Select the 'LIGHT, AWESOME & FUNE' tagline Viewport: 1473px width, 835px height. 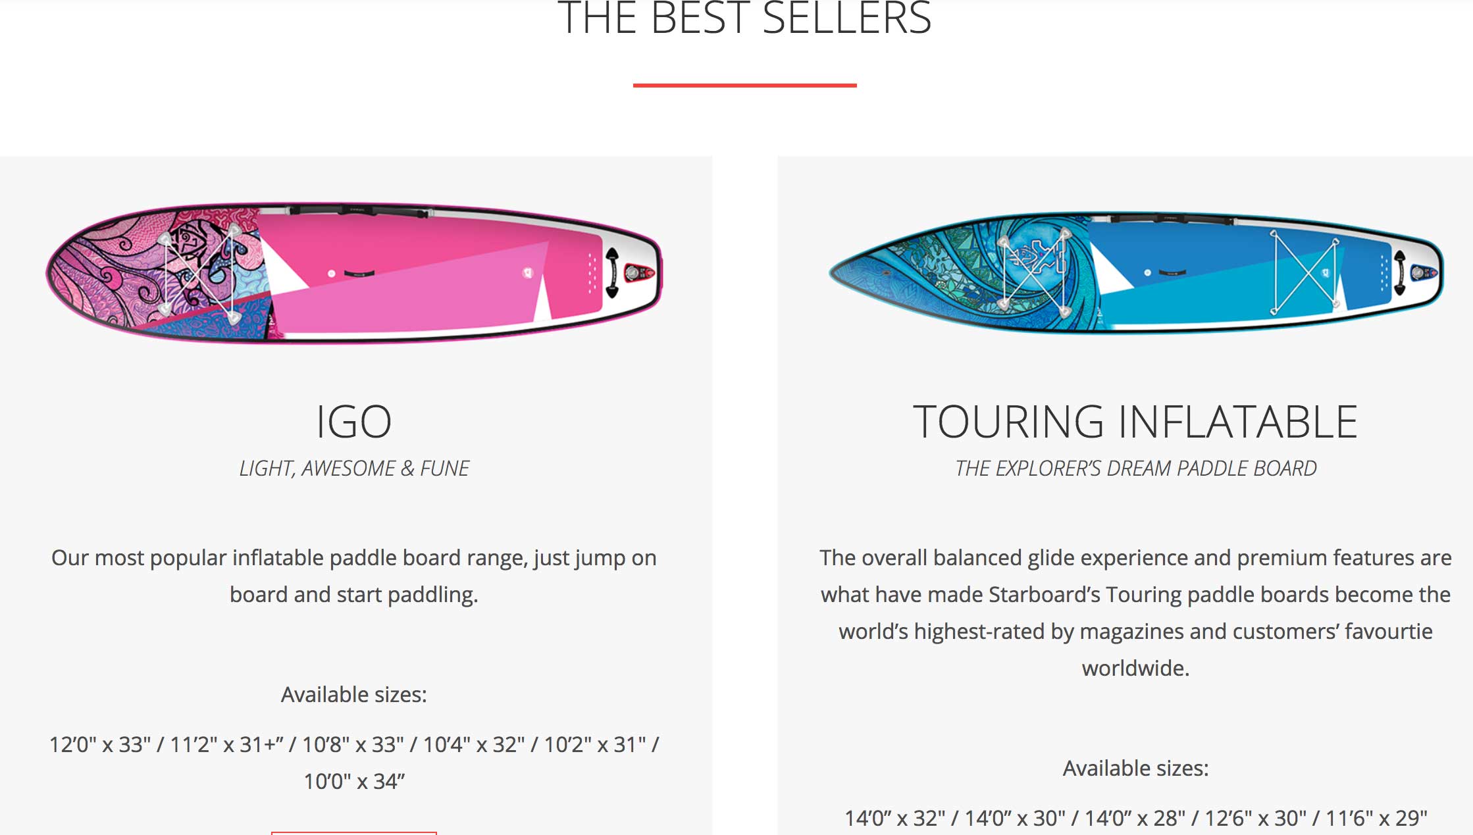pyautogui.click(x=354, y=468)
